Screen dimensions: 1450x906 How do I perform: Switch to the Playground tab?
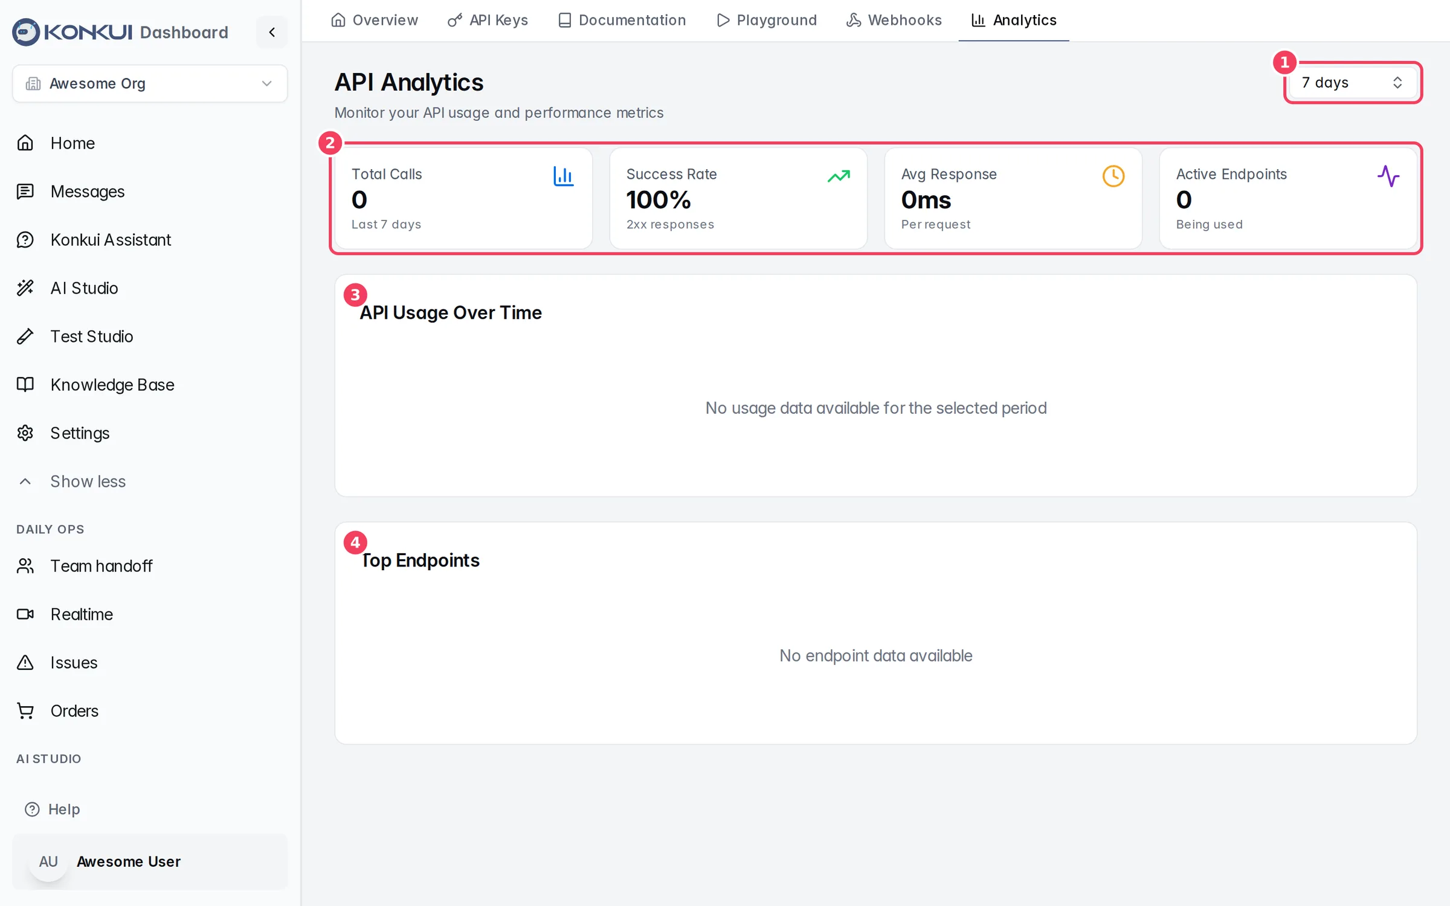tap(766, 21)
